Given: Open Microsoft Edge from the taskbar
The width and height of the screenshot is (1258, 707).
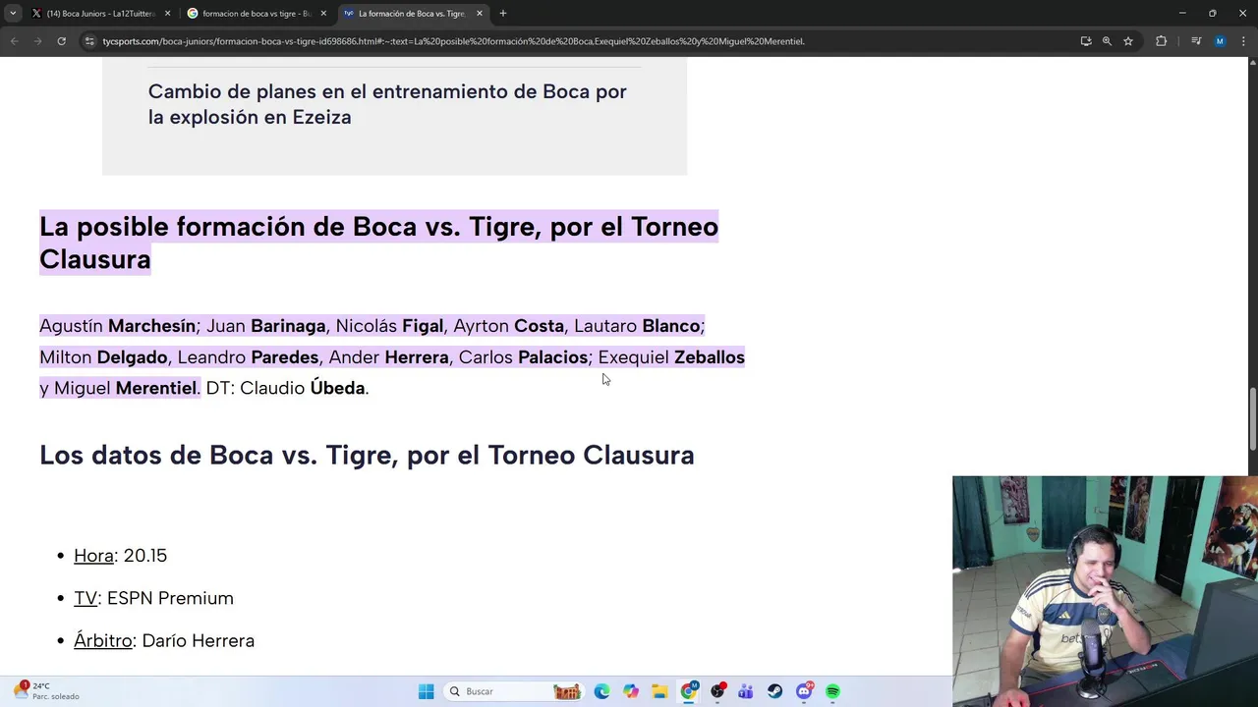Looking at the screenshot, I should click(x=601, y=691).
